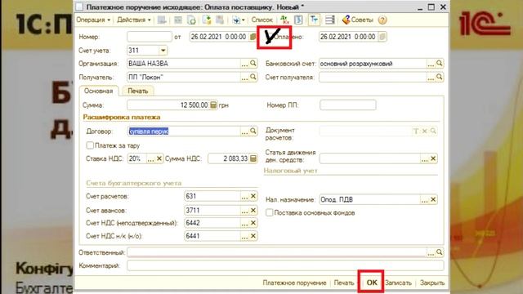This screenshot has height=294, width=523.
Task: Enable Поставка основных фондов checkbox
Action: point(269,212)
